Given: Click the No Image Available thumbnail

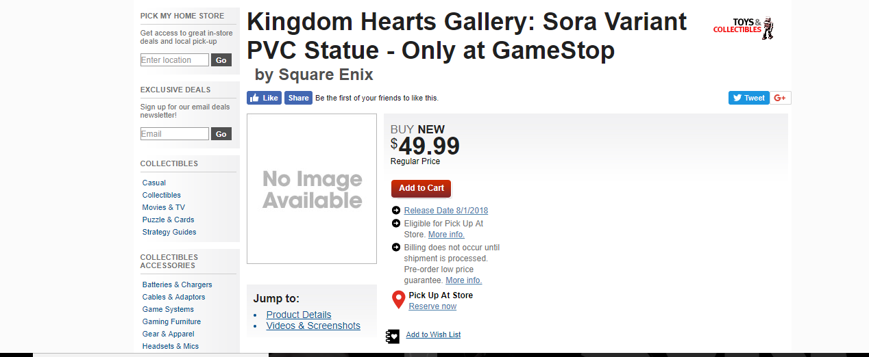Looking at the screenshot, I should (x=312, y=189).
